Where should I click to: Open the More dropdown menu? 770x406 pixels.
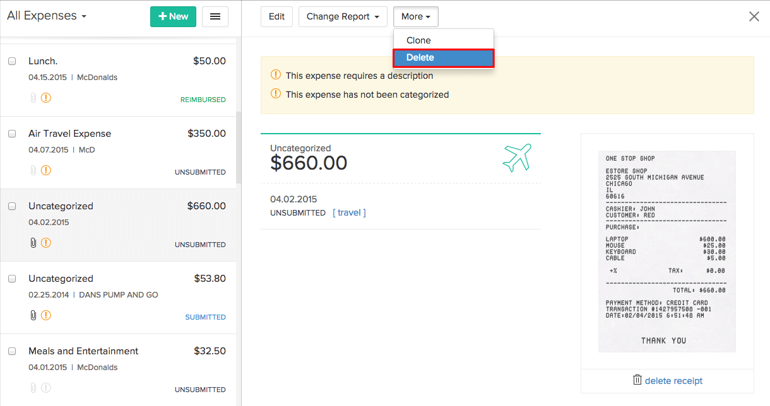415,16
